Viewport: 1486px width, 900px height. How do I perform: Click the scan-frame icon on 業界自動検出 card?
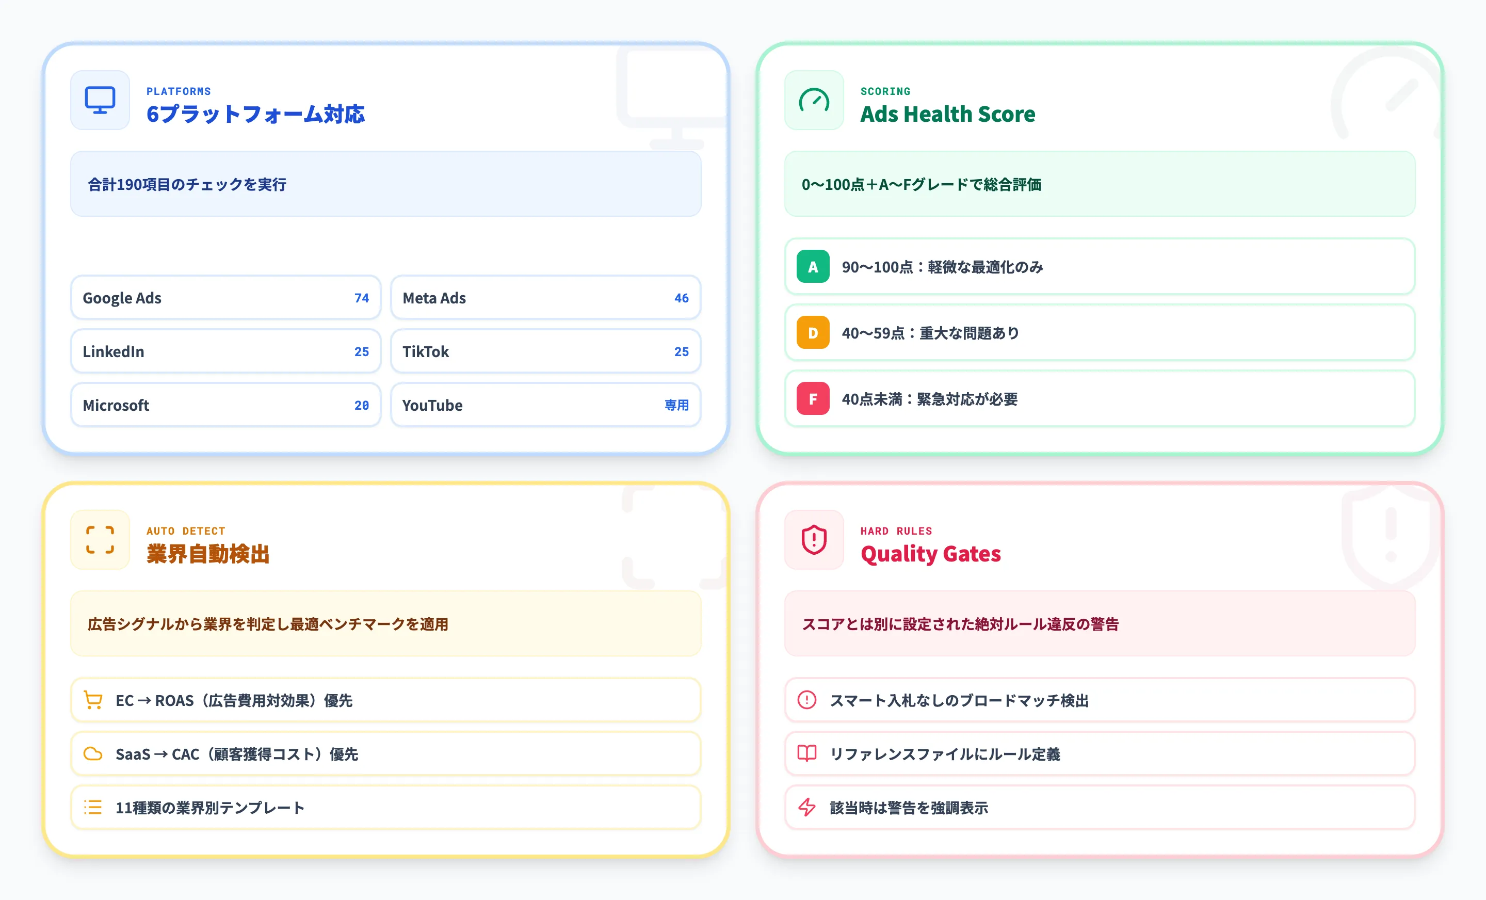tap(100, 540)
